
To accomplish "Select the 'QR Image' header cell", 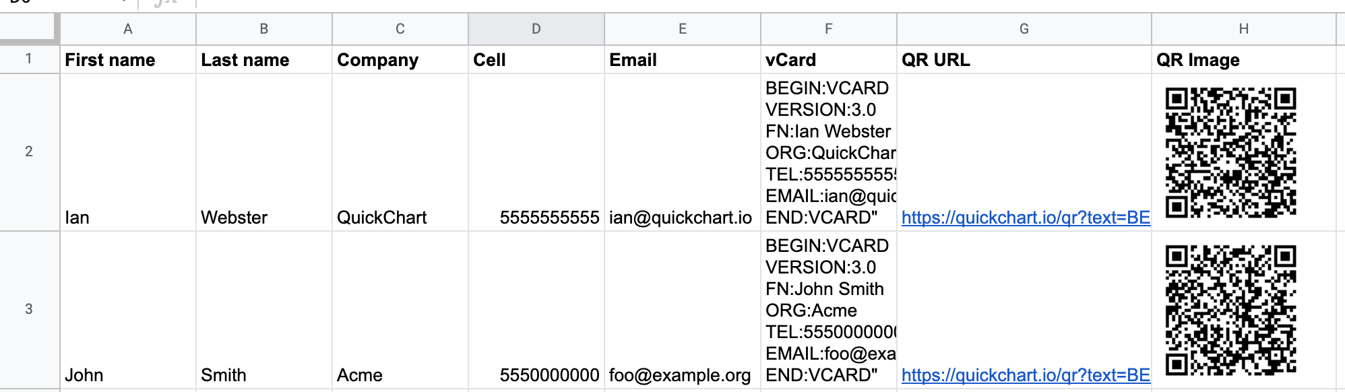I will pyautogui.click(x=1244, y=59).
